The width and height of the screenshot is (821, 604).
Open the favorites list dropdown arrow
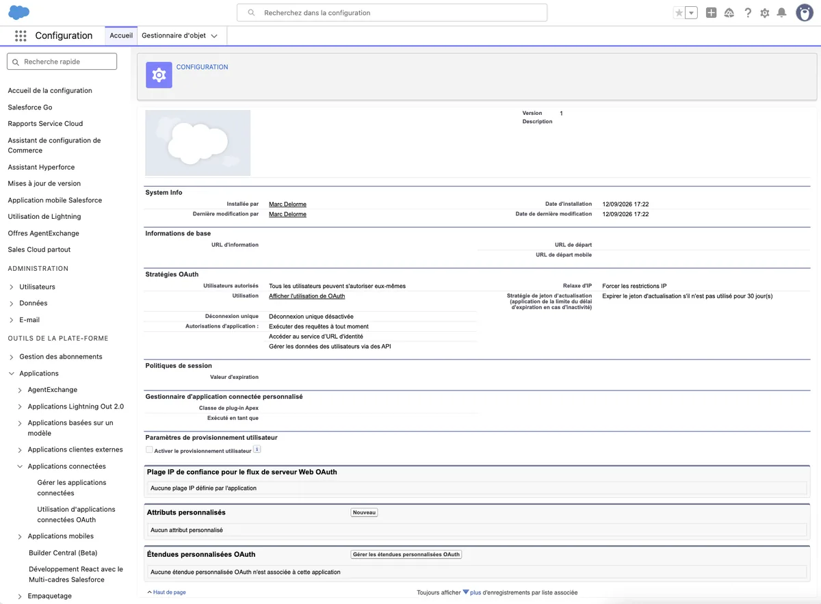click(691, 12)
